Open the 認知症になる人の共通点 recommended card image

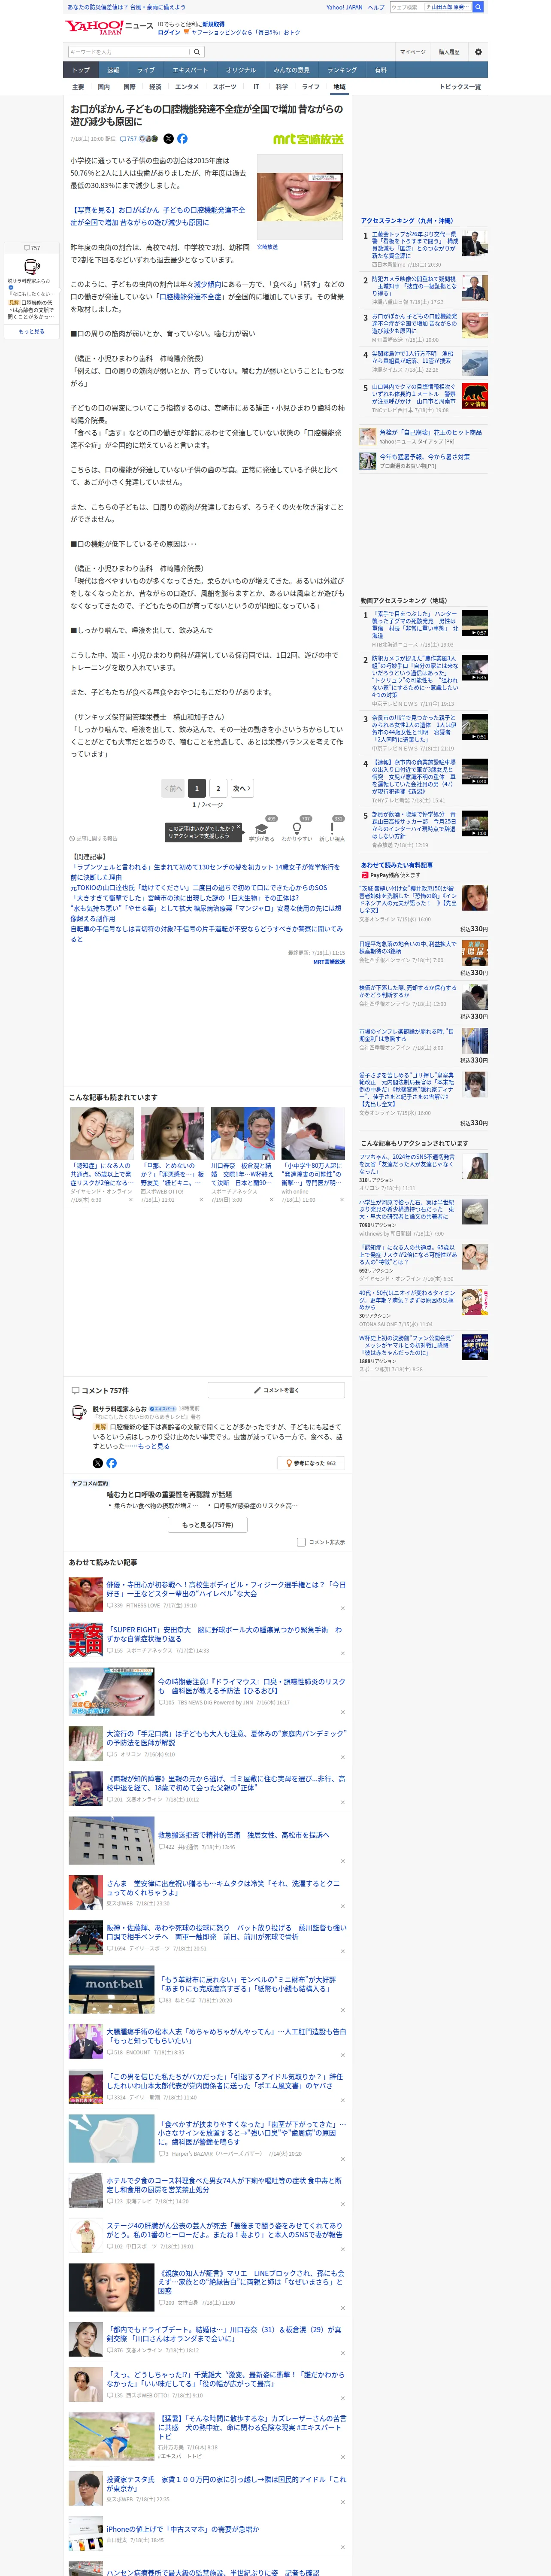[102, 1133]
